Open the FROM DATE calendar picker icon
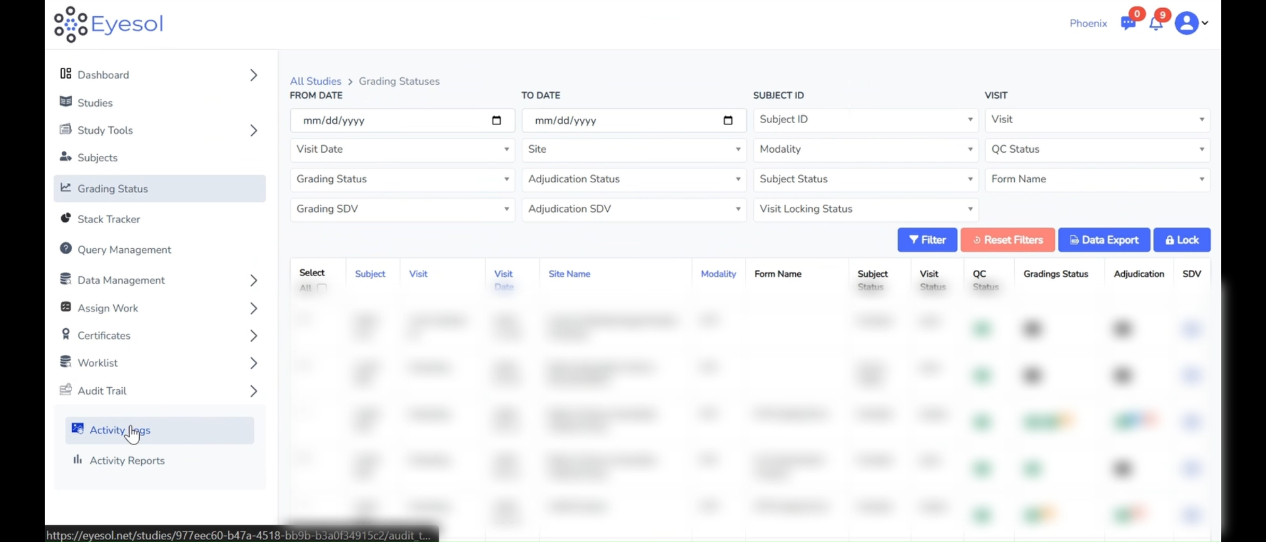 pos(497,121)
